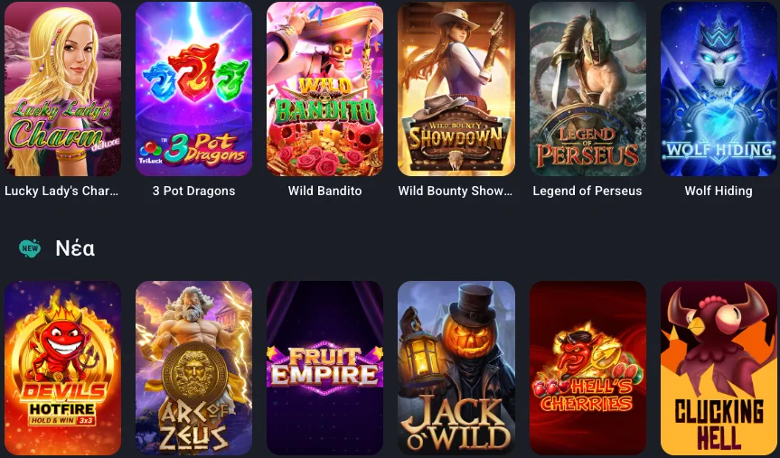
Task: Click the 3 Pot Dragons title text
Action: pos(194,191)
